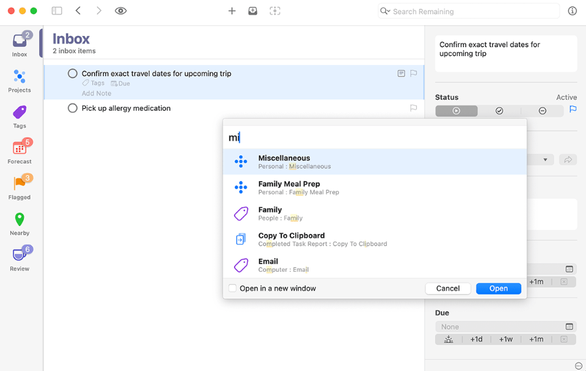Viewport: 586px width, 371px height.
Task: Open the Due date calendar picker
Action: pyautogui.click(x=569, y=327)
